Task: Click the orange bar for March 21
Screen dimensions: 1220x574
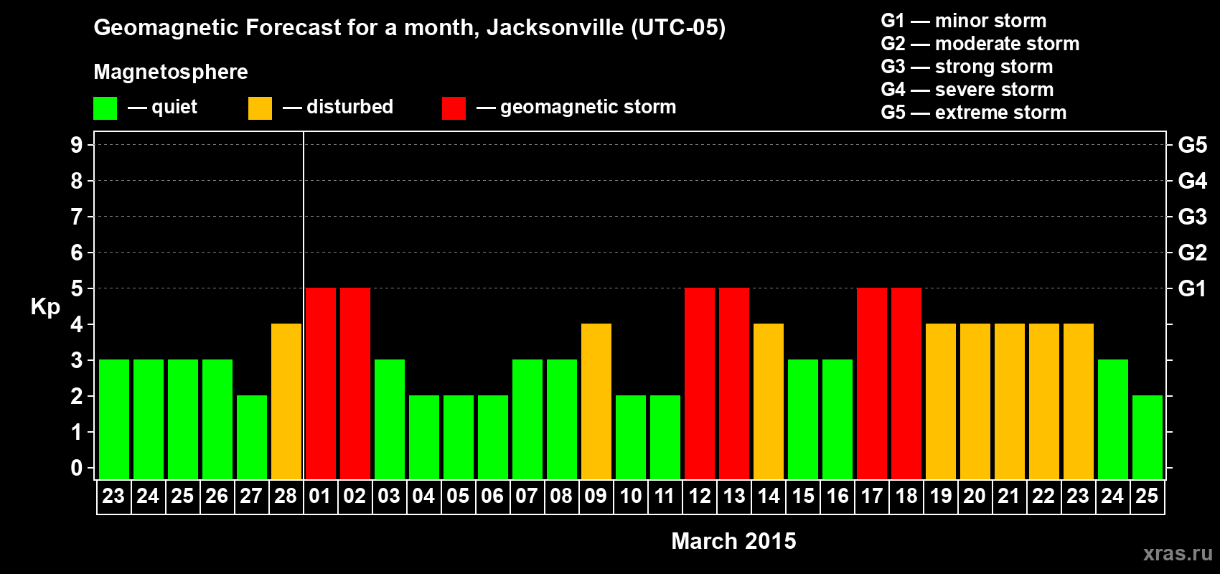Action: (x=1010, y=401)
